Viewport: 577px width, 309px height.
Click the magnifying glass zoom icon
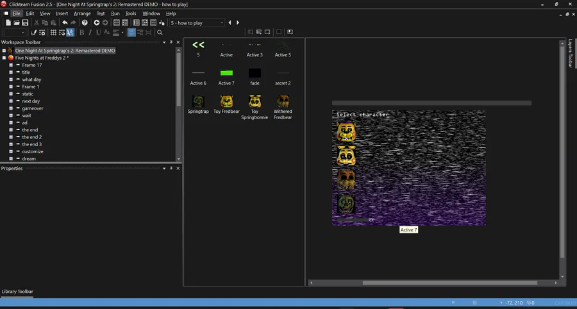click(160, 32)
